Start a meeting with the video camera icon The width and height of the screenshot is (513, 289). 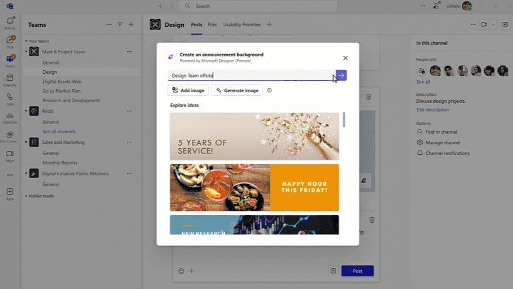tap(484, 24)
